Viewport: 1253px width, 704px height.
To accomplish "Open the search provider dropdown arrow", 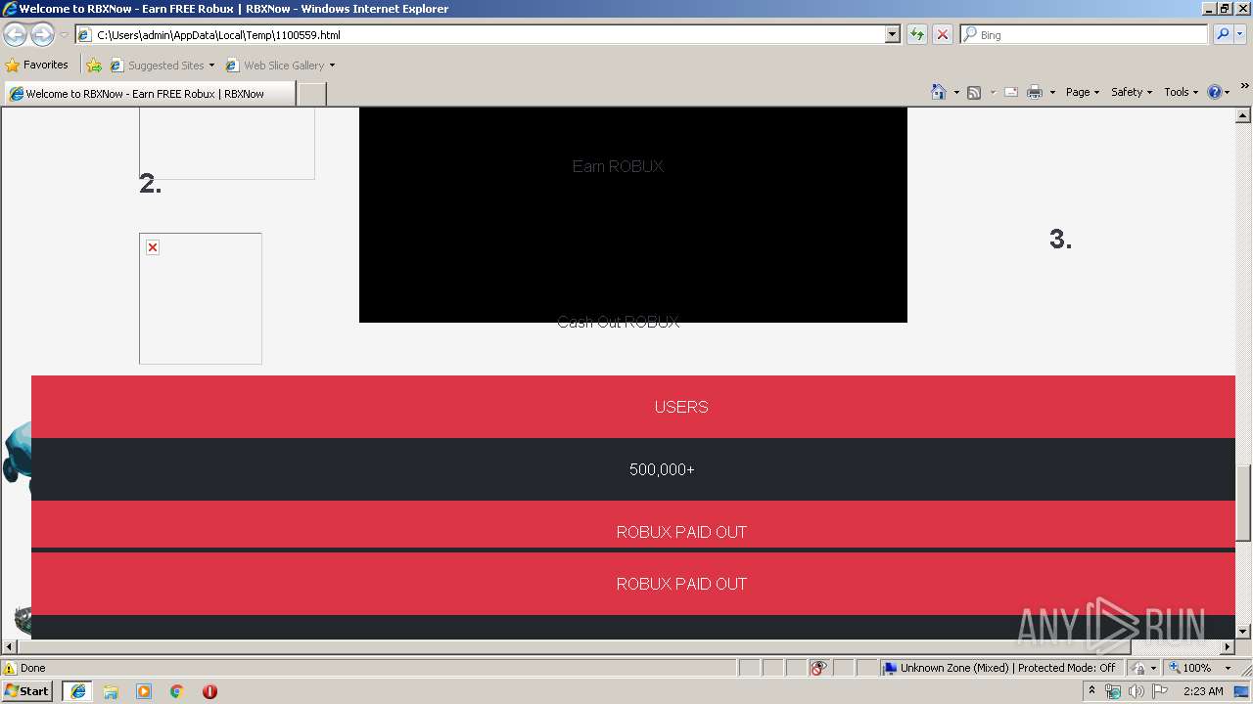I will tap(1240, 34).
